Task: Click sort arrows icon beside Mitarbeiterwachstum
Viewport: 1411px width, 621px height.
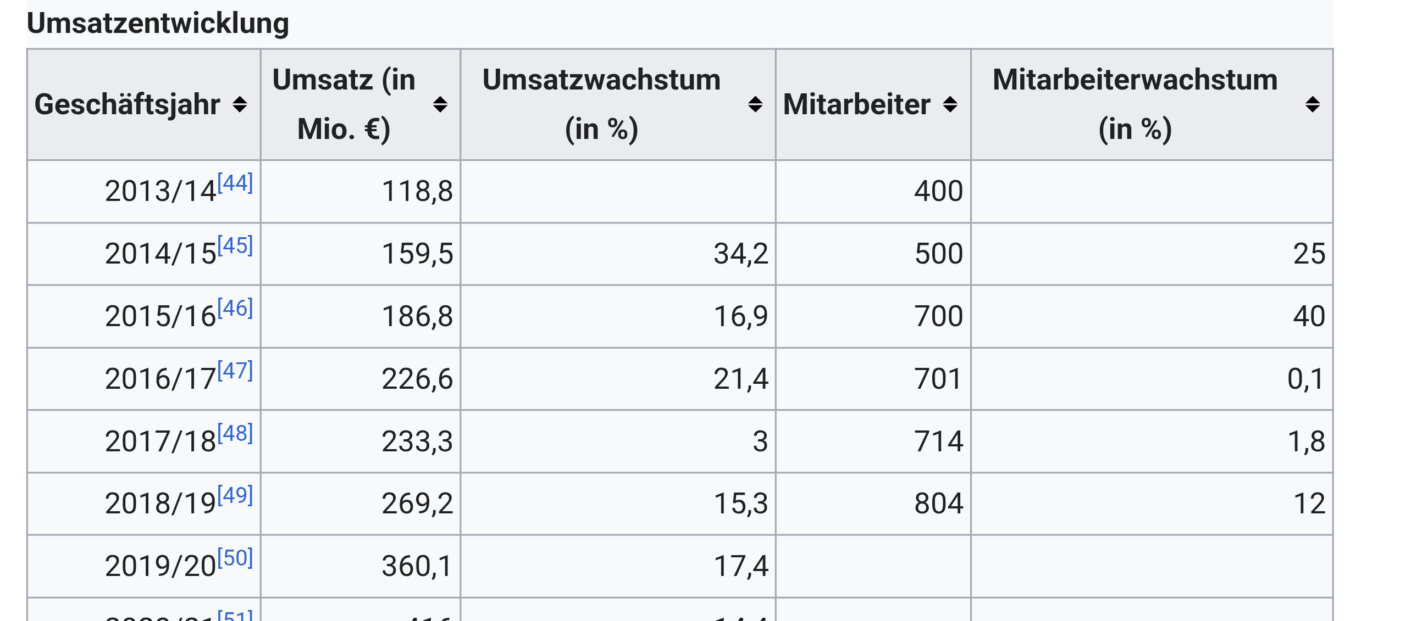Action: click(x=1313, y=104)
